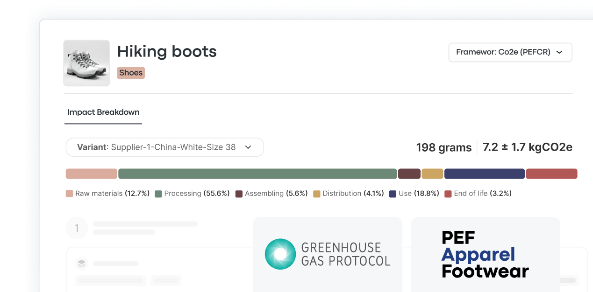This screenshot has width=593, height=292.
Task: Click the Raw materials legend square icon
Action: pyautogui.click(x=70, y=194)
